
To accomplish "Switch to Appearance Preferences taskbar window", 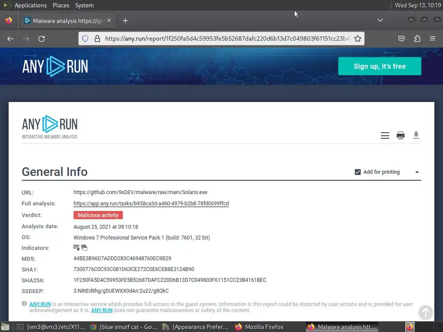I will pyautogui.click(x=196, y=327).
